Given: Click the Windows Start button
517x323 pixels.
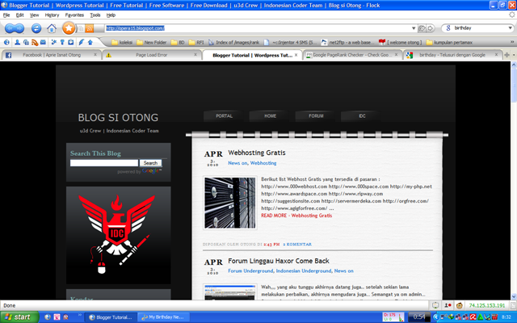Looking at the screenshot, I should [19, 317].
